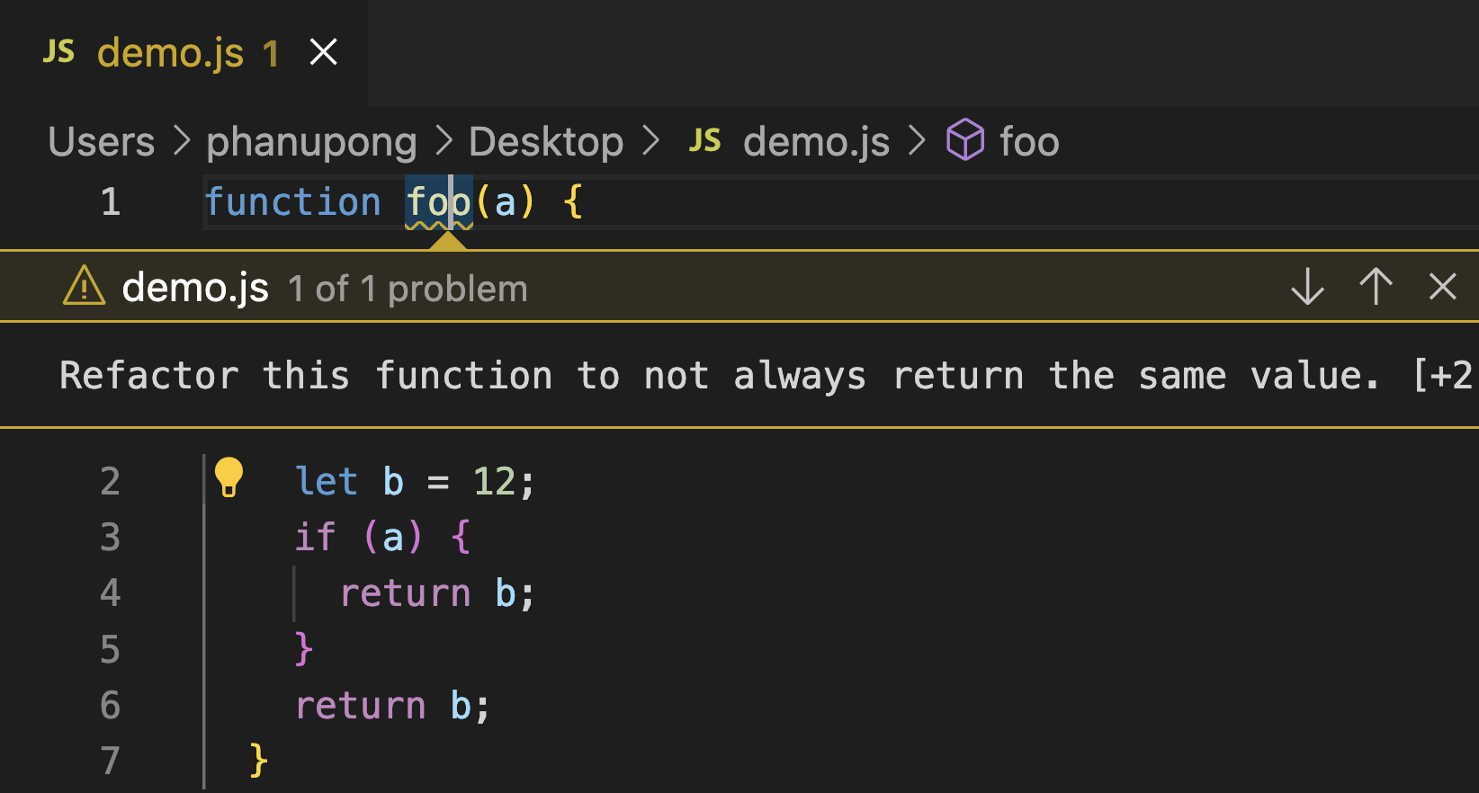1479x793 pixels.
Task: Click the if keyword on line 3
Action: (x=316, y=538)
